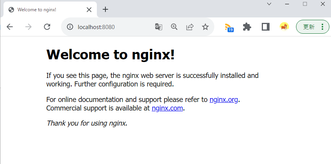Viewport: 331px width, 164px height.
Task: Toggle the browser side panel
Action: tap(266, 27)
